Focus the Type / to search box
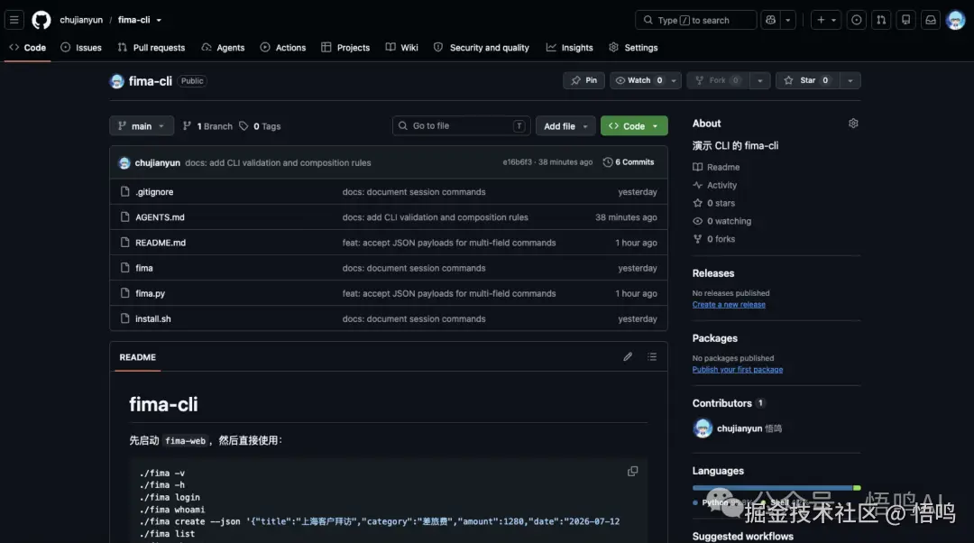The width and height of the screenshot is (974, 543). coord(695,20)
